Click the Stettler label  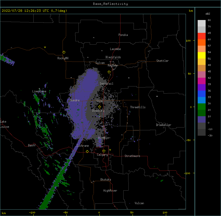click(x=163, y=61)
